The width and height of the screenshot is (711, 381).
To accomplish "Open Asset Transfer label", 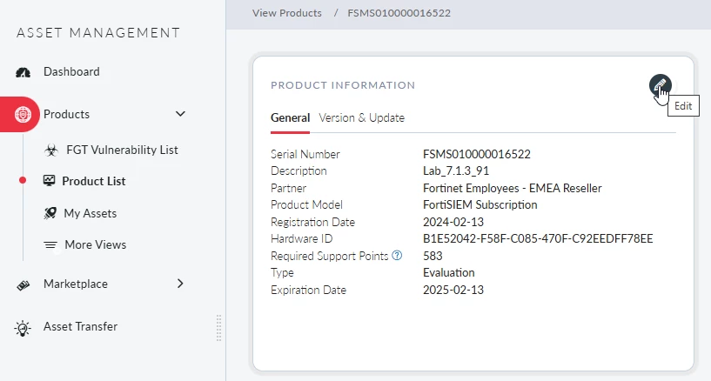I will (x=80, y=327).
